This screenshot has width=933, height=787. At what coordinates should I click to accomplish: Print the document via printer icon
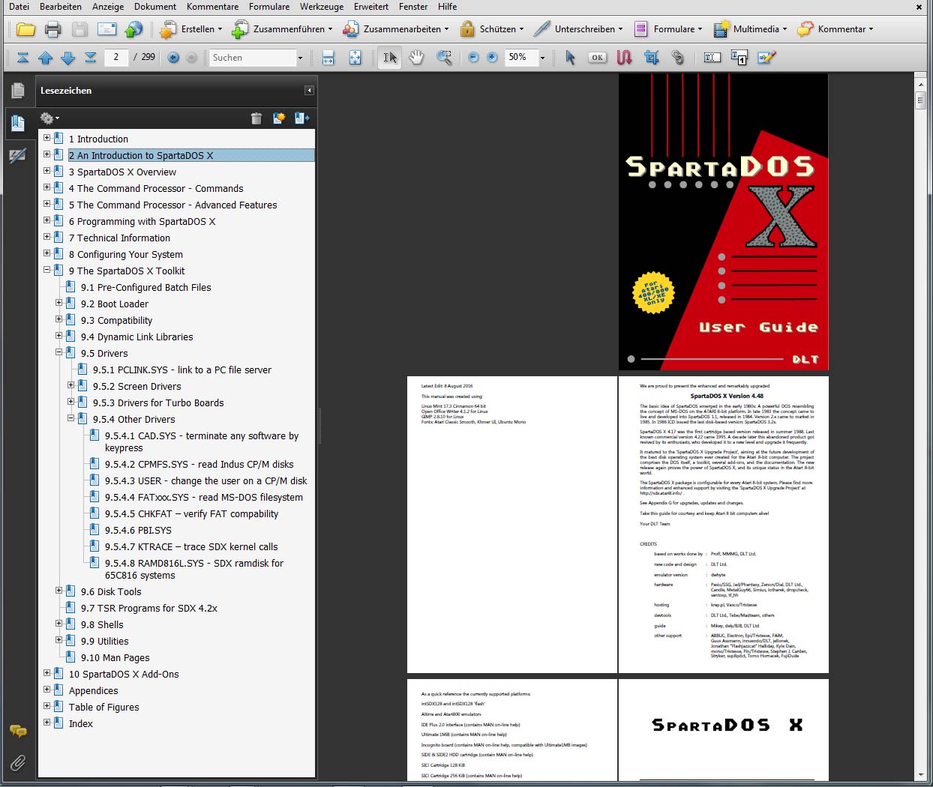[x=52, y=29]
